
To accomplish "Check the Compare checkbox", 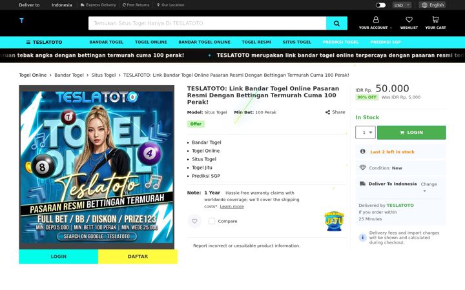I will tap(212, 221).
